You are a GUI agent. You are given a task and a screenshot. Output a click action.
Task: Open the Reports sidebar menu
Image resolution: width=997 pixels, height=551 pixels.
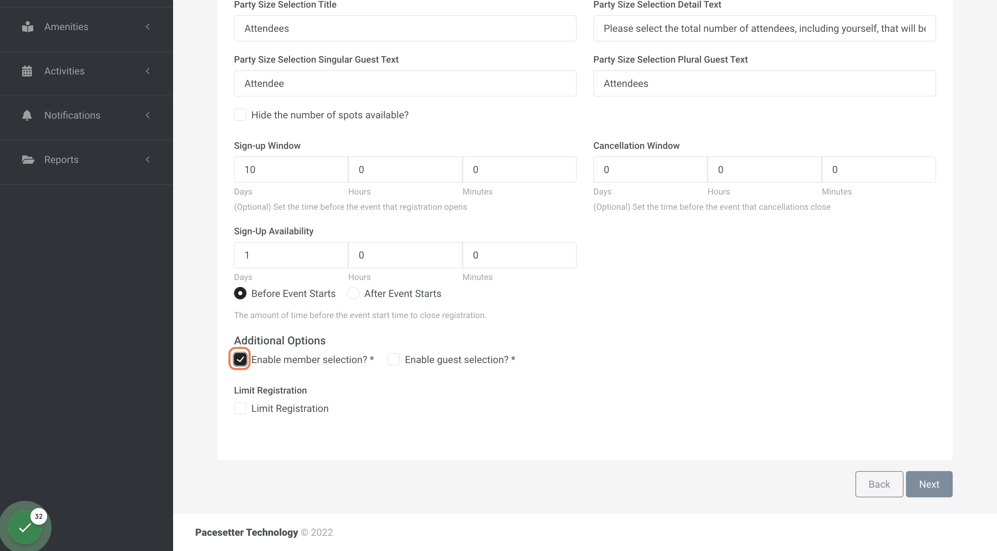tap(86, 160)
